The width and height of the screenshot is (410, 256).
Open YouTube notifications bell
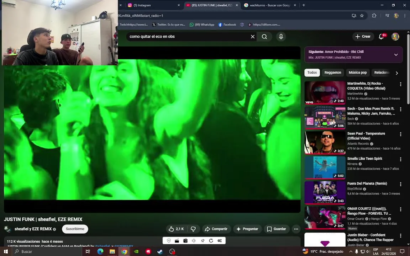point(382,37)
